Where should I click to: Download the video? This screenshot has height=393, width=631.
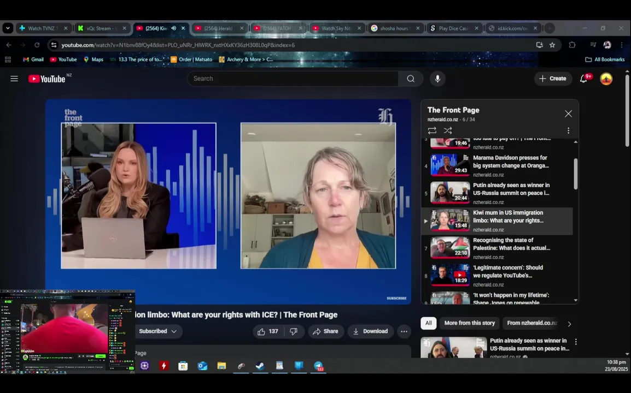click(x=371, y=331)
